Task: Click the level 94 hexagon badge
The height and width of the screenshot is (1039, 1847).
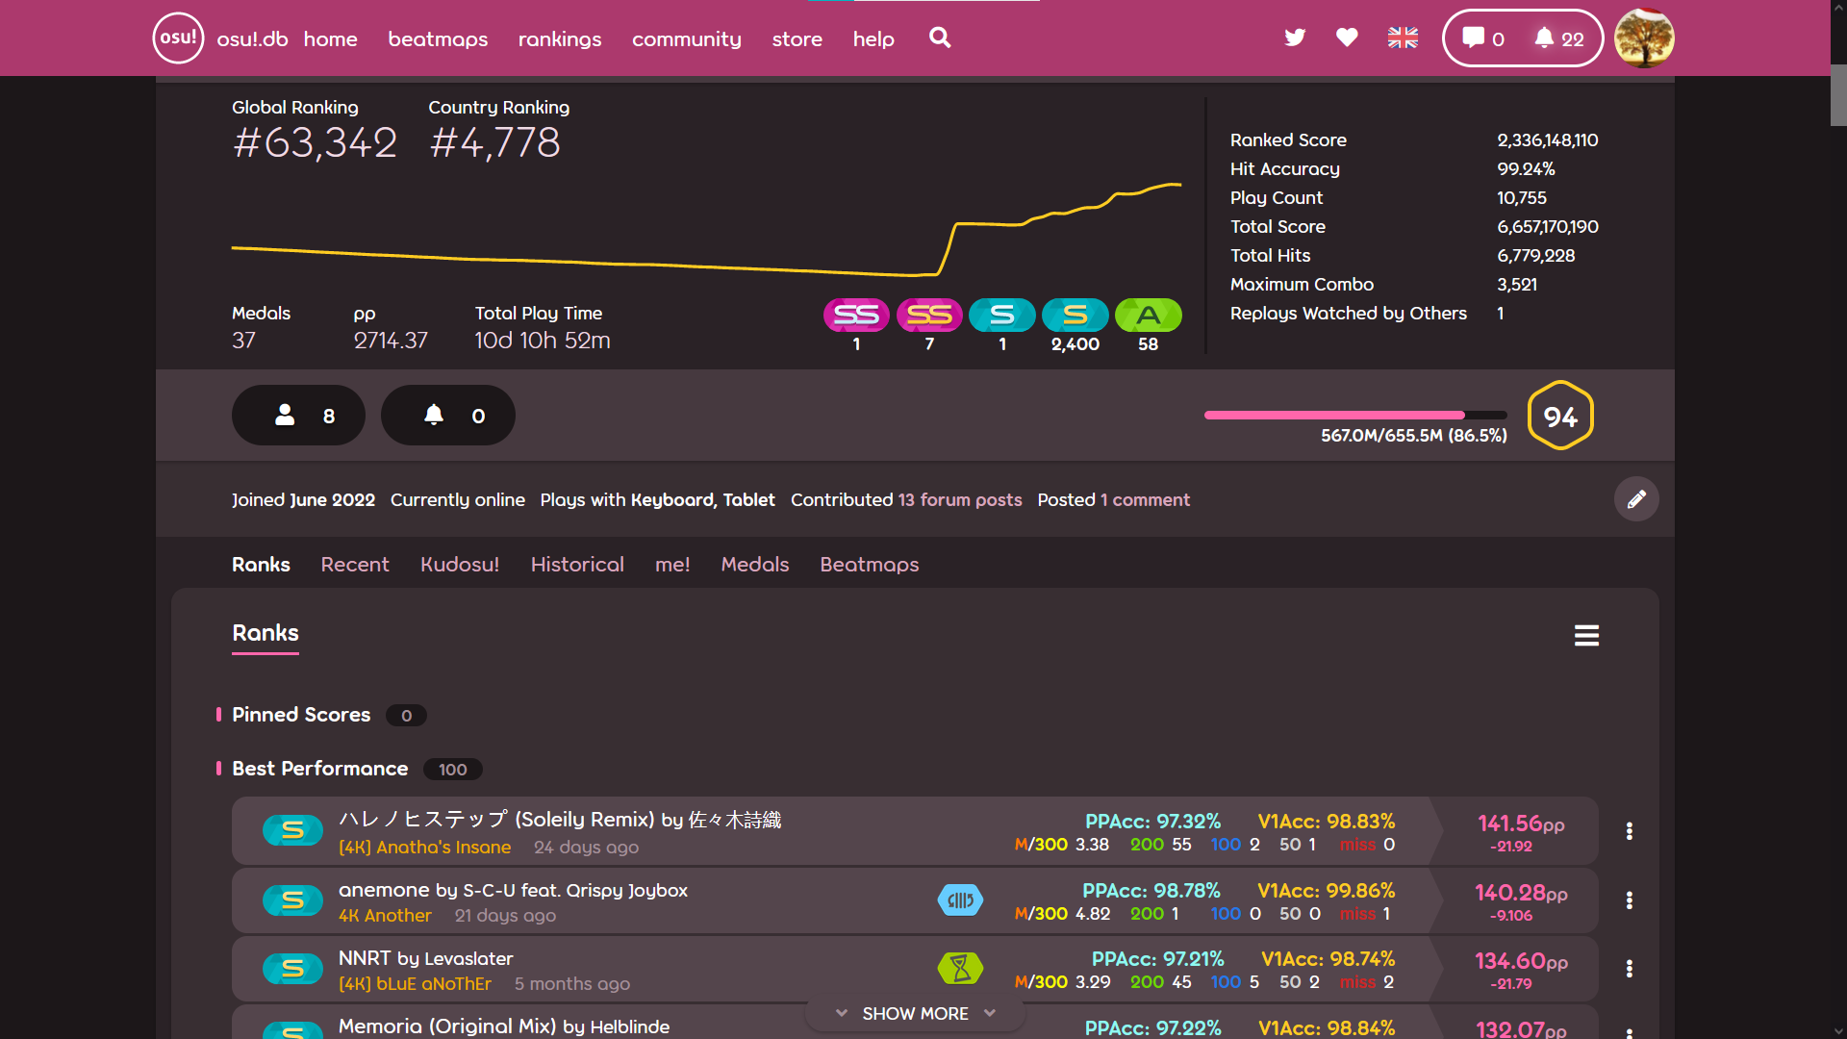Action: (x=1560, y=416)
